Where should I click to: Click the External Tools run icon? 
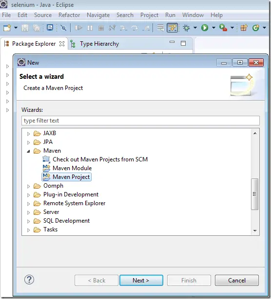pos(223,28)
